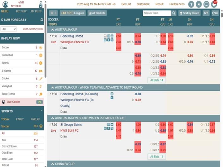Click the search magnifier icon
The image size is (223, 167).
click(x=174, y=13)
